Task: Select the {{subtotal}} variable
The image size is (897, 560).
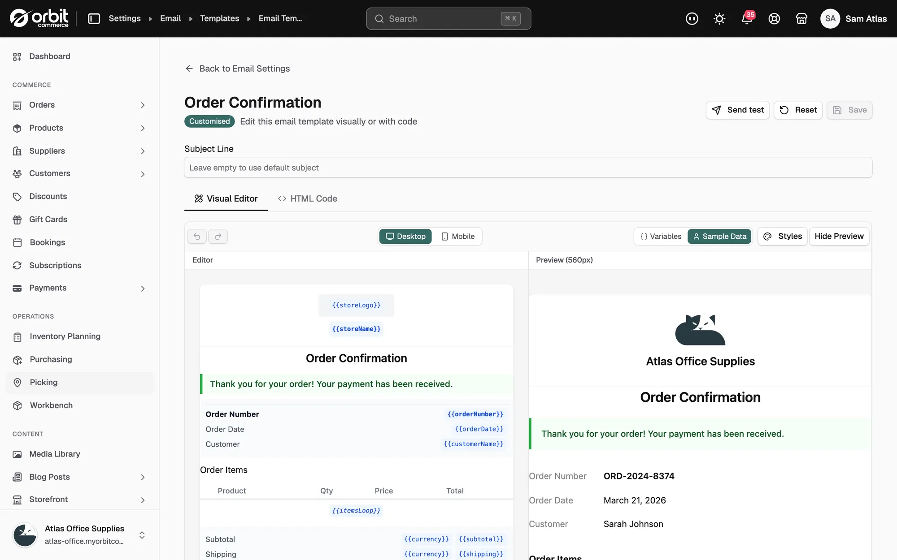Action: click(481, 539)
